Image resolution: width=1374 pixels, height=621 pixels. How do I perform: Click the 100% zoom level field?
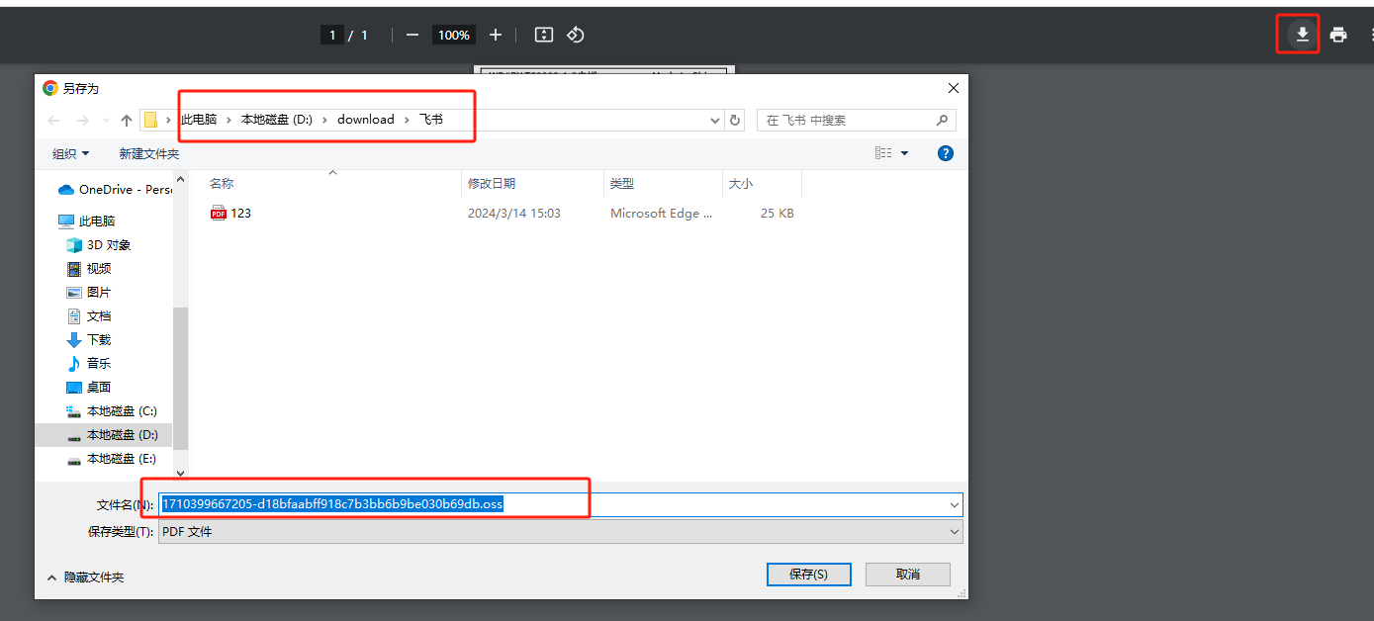[x=454, y=35]
